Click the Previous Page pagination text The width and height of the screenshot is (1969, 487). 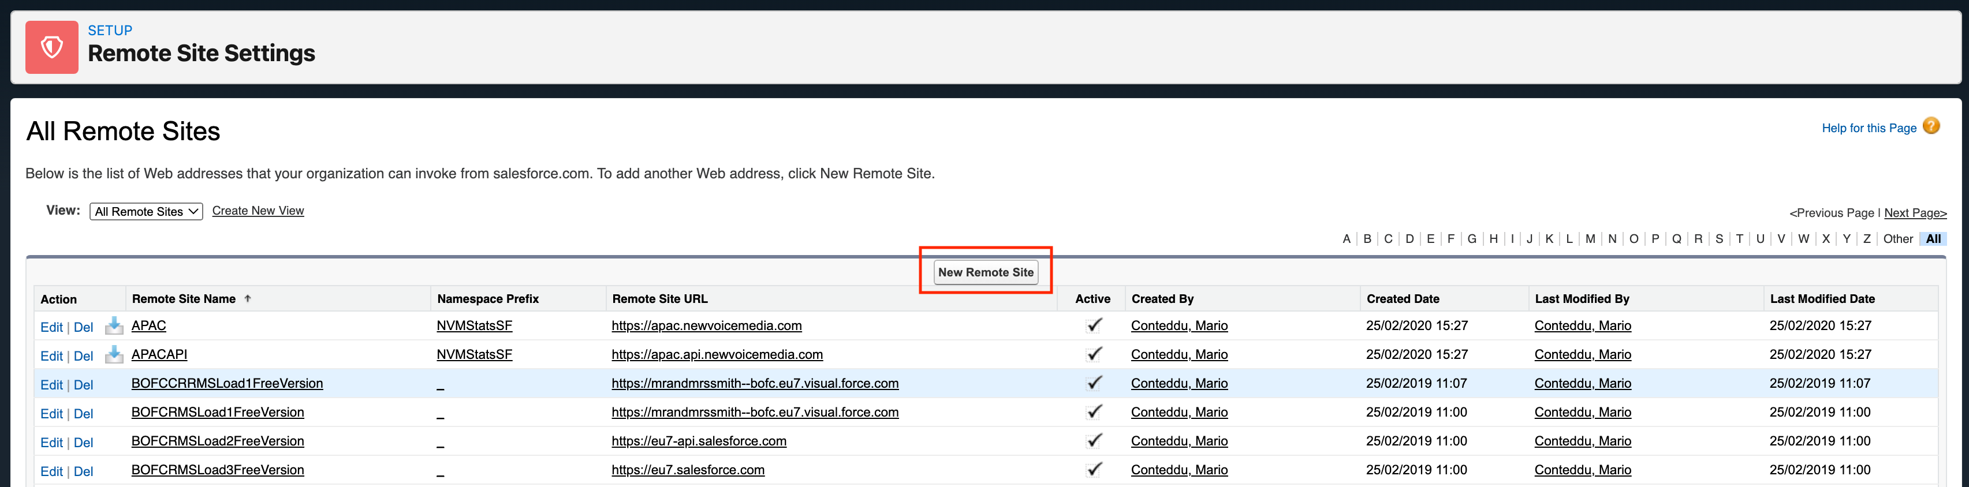point(1832,213)
